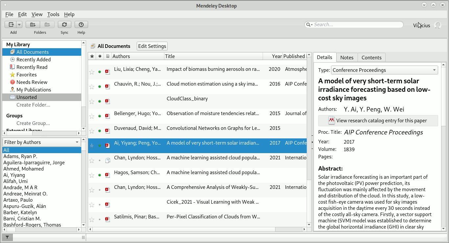Click View research catalog entry button
The height and width of the screenshot is (243, 449).
pos(378,121)
